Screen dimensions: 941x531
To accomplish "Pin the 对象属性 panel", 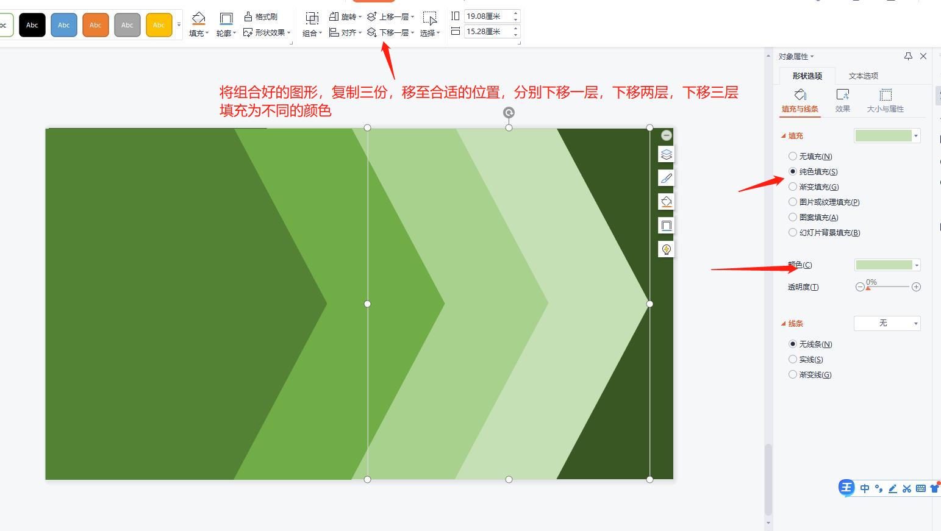I will pyautogui.click(x=908, y=56).
